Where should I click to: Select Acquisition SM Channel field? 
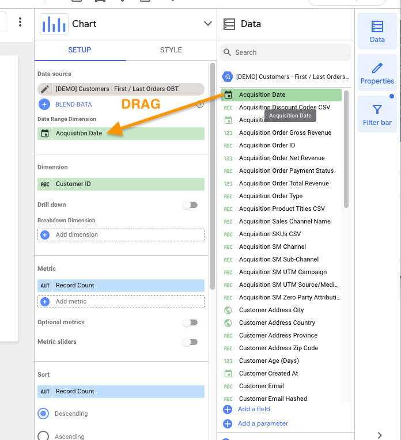[281, 247]
